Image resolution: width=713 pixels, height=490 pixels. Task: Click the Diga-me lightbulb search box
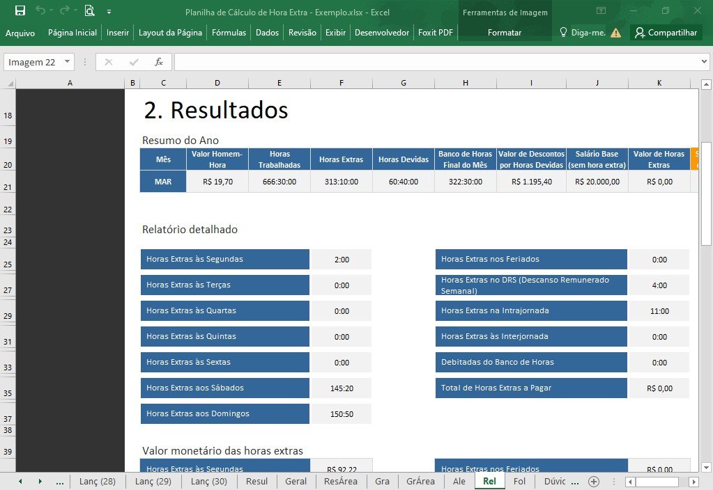click(583, 33)
